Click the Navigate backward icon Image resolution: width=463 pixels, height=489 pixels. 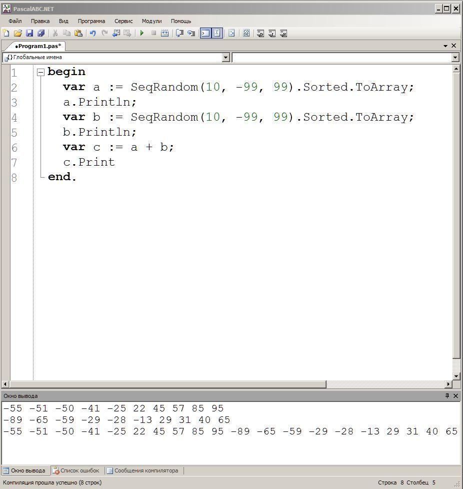pyautogui.click(x=116, y=33)
